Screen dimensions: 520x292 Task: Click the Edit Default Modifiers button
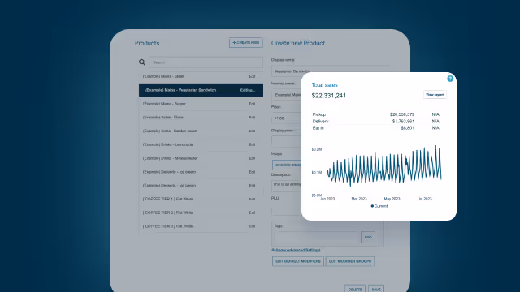298,261
